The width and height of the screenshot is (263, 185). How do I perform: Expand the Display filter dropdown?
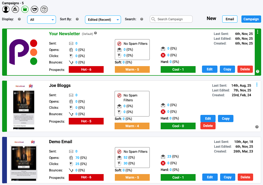42,19
